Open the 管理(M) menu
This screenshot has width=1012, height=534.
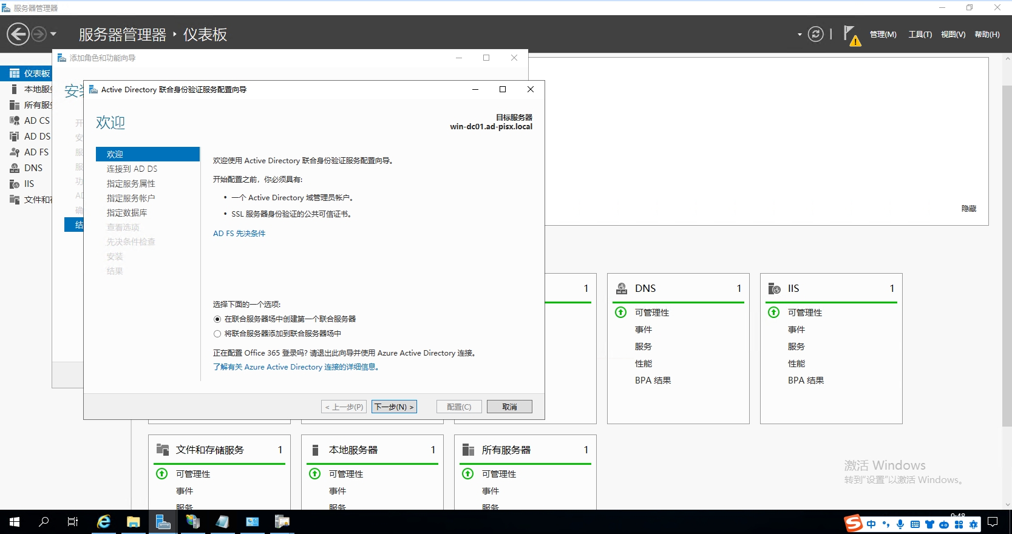(883, 35)
